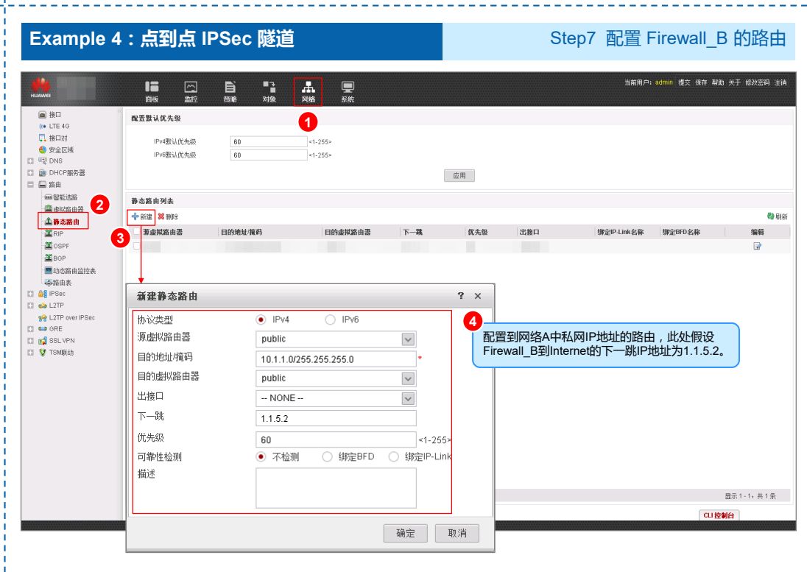
Task: Click the red 删除 delete icon
Action: coord(161,217)
